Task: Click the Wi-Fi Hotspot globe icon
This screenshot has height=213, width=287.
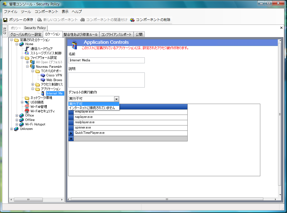Action: pos(22,124)
